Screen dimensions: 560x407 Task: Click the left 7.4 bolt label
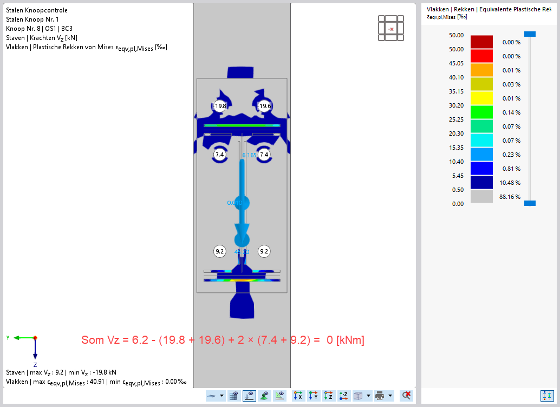tap(220, 155)
